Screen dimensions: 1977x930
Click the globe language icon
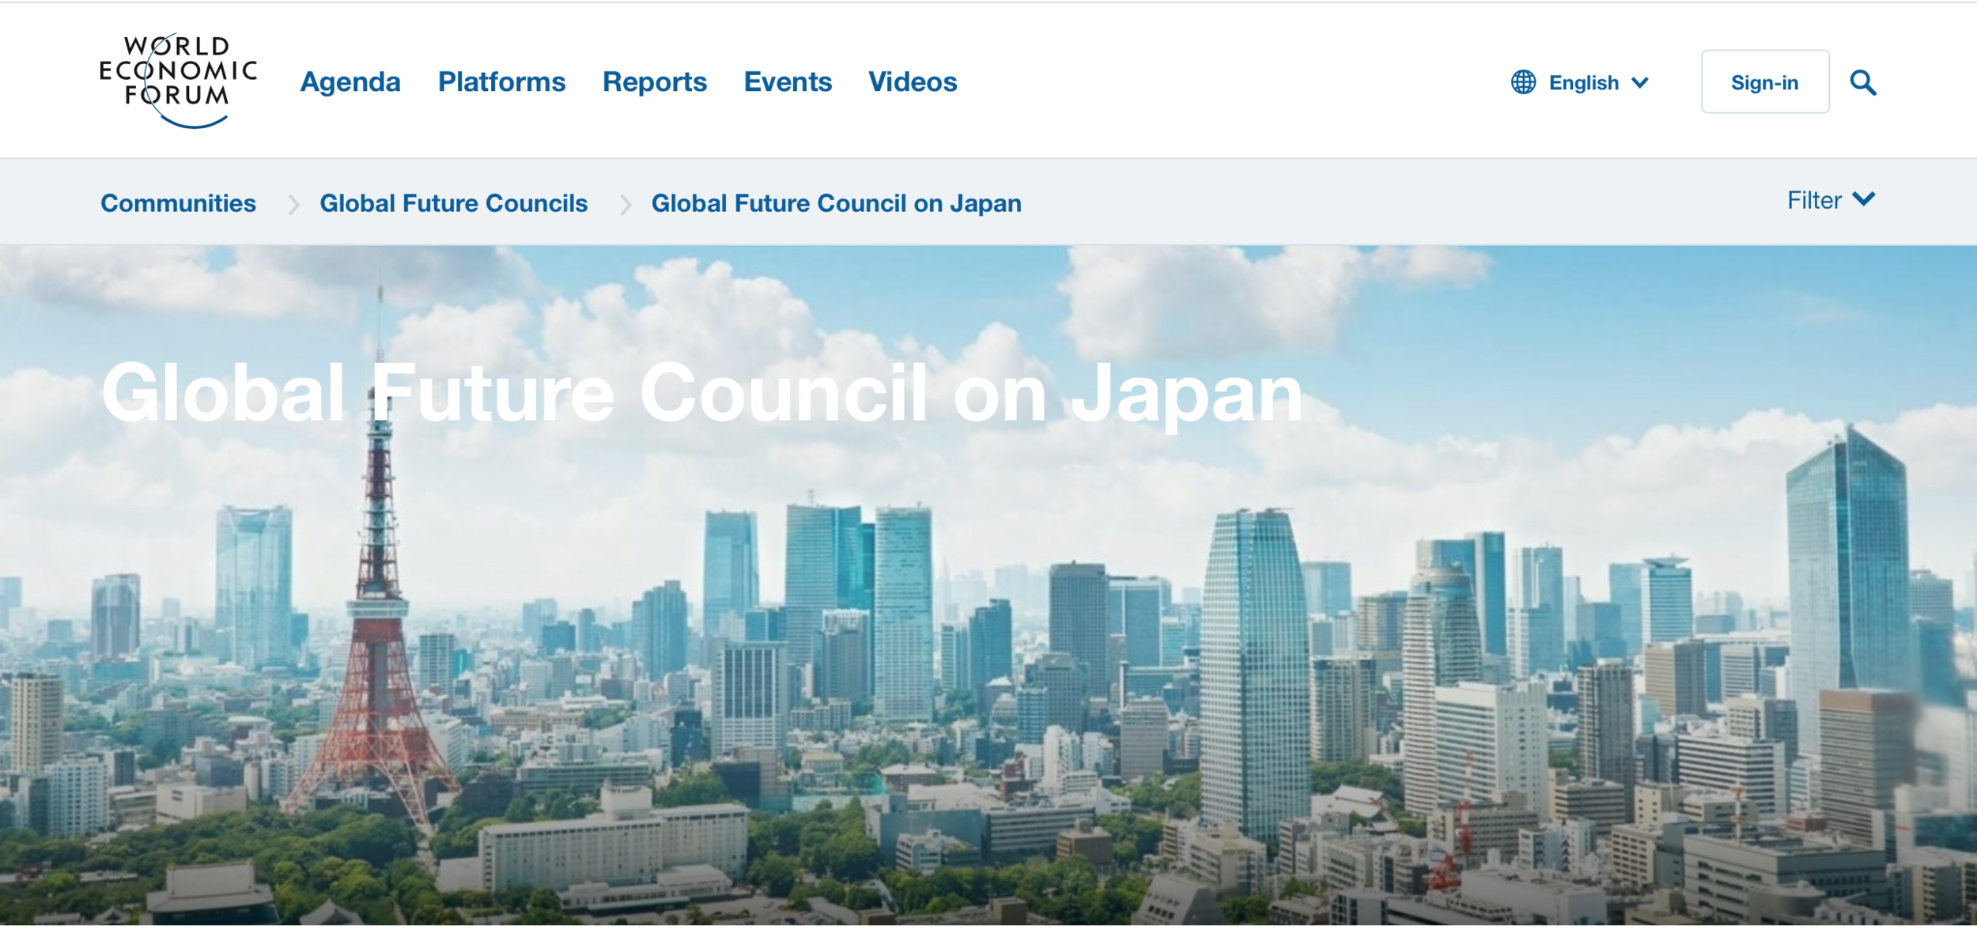click(1523, 82)
